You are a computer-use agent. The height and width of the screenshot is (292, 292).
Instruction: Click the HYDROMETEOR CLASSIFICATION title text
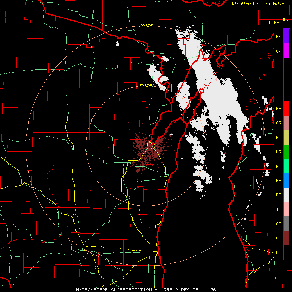114,290
